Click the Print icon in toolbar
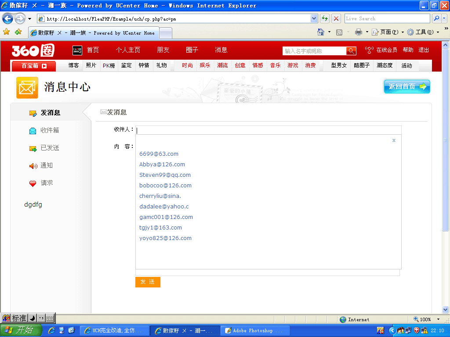The height and width of the screenshot is (337, 450). [359, 32]
